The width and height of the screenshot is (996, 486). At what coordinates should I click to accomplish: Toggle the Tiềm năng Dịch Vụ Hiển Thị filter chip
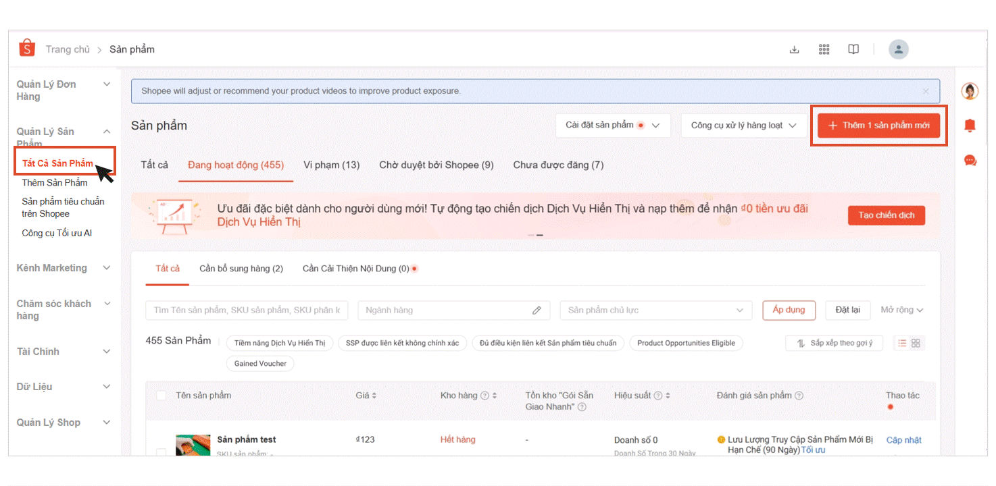280,343
